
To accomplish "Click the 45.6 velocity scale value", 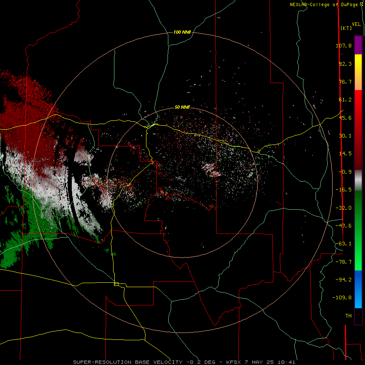I will click(x=345, y=118).
